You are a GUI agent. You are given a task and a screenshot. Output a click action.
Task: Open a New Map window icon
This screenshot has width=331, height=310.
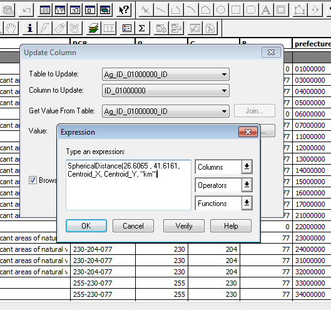(x=60, y=10)
